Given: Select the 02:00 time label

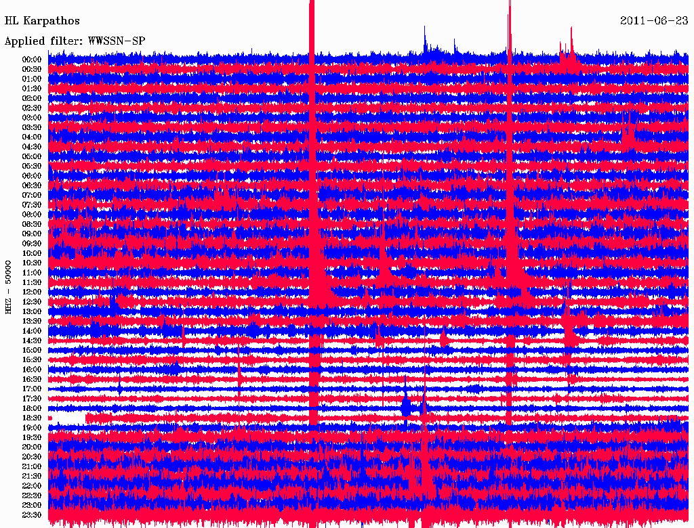Looking at the screenshot, I should (x=32, y=98).
